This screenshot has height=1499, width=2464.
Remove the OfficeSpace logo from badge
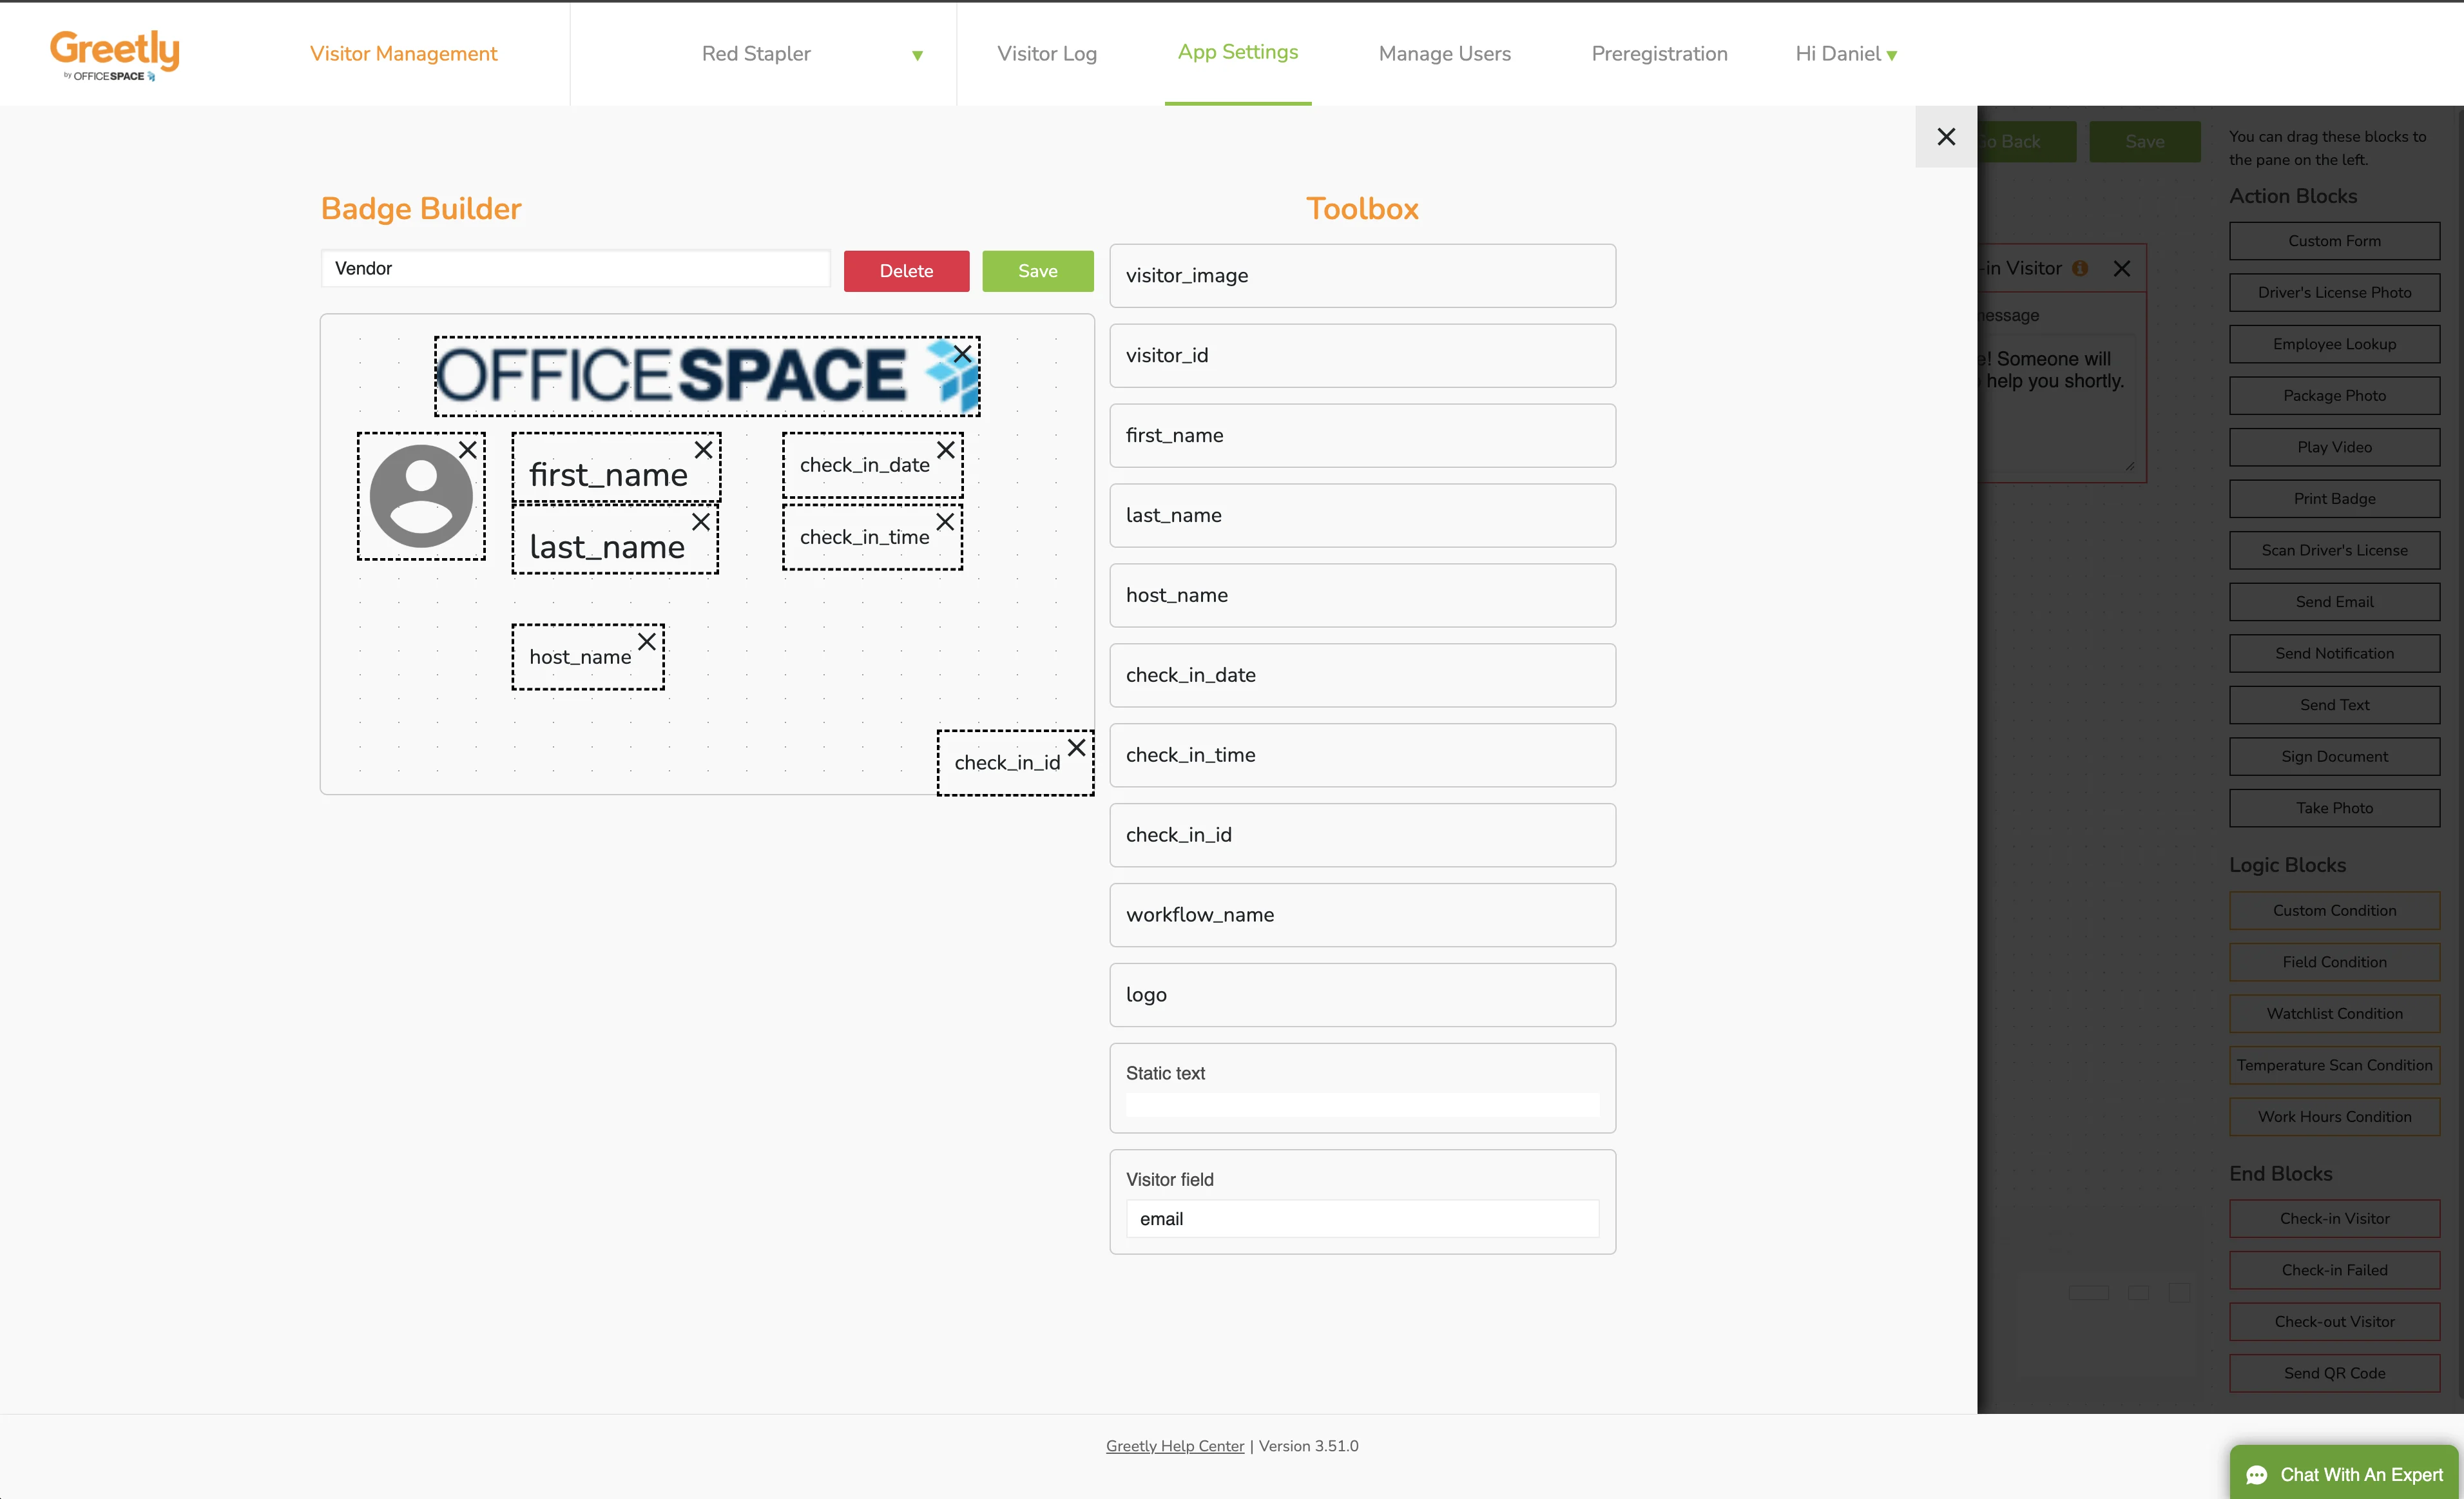point(962,354)
